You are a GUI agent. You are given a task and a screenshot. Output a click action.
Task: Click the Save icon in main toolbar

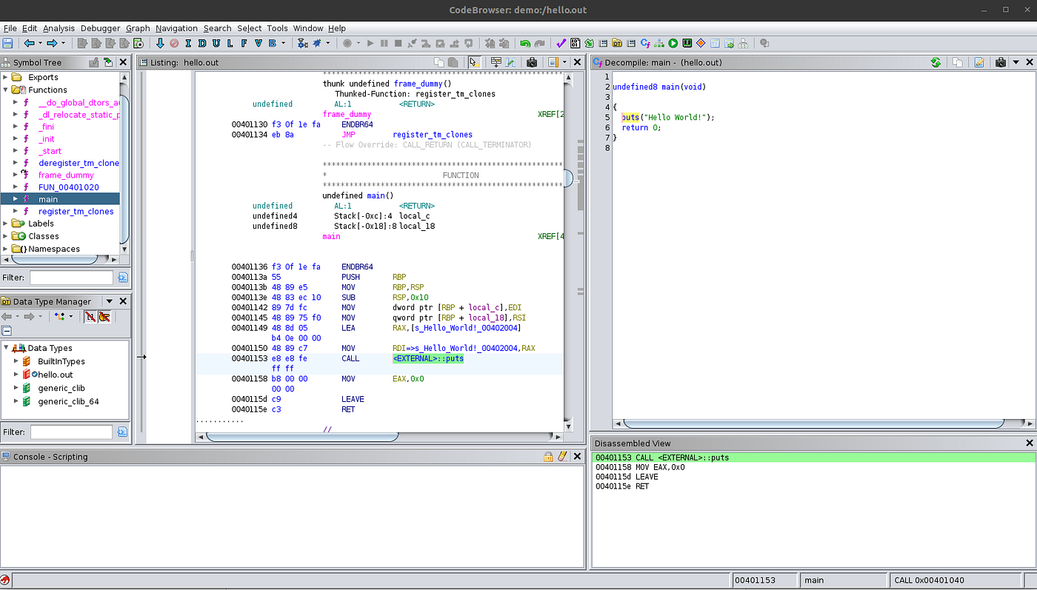click(x=7, y=44)
